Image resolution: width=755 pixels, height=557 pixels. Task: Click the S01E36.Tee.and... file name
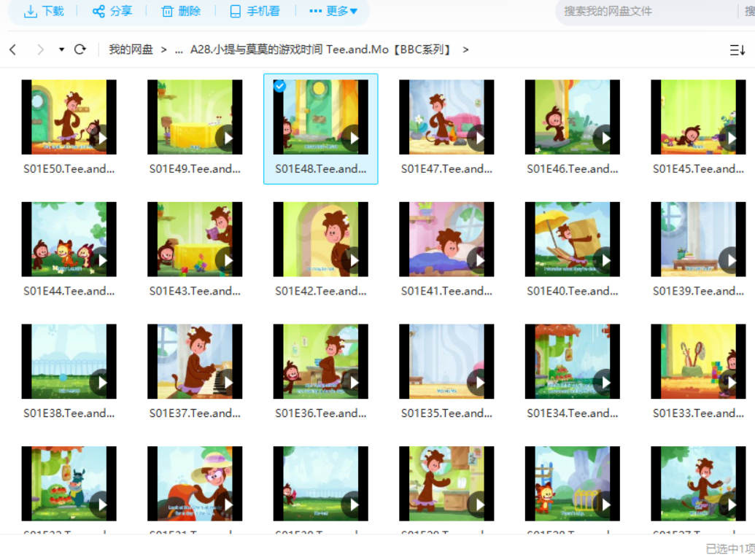(x=321, y=413)
